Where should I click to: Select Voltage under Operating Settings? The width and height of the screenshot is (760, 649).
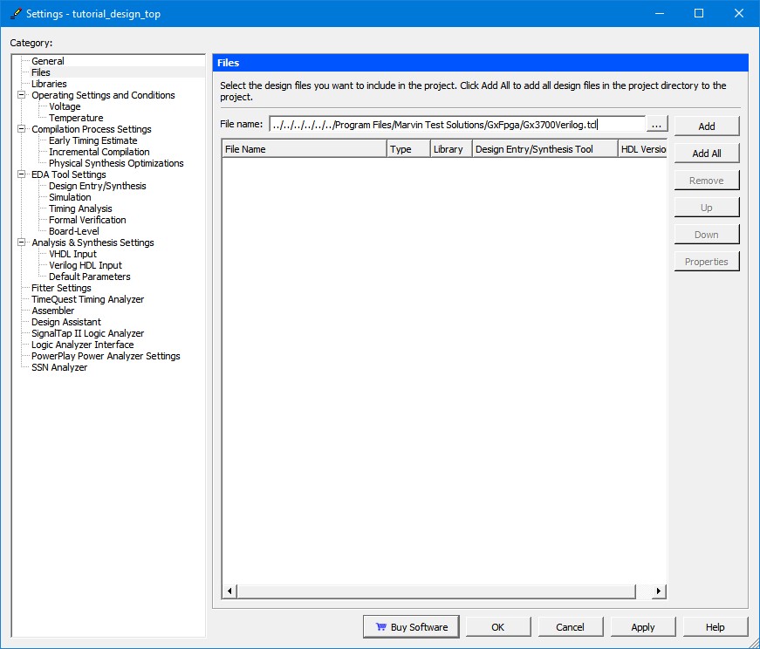click(65, 106)
